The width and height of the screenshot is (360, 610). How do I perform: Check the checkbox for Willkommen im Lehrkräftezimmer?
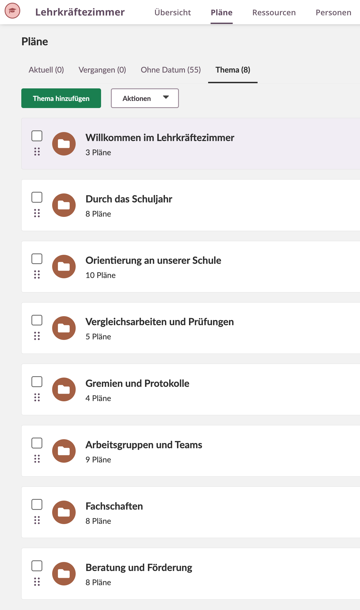click(x=37, y=136)
